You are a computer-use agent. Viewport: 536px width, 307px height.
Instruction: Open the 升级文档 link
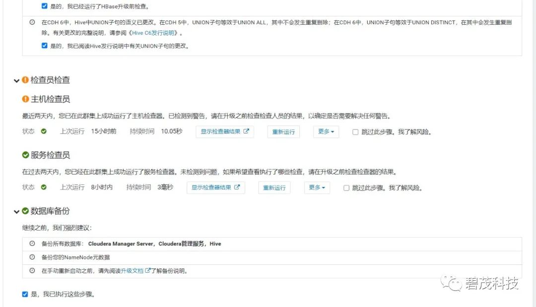pos(132,271)
